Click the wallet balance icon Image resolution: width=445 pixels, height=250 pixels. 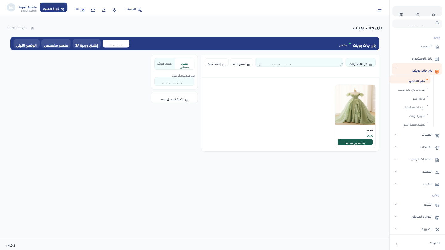[x=83, y=10]
